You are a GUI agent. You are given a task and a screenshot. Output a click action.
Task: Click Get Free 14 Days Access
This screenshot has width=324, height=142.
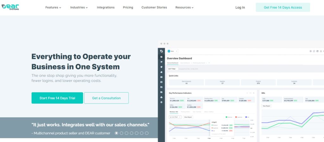point(283,8)
